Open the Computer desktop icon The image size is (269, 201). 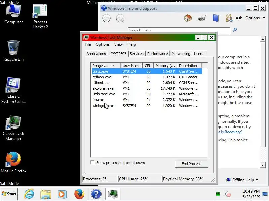click(13, 14)
